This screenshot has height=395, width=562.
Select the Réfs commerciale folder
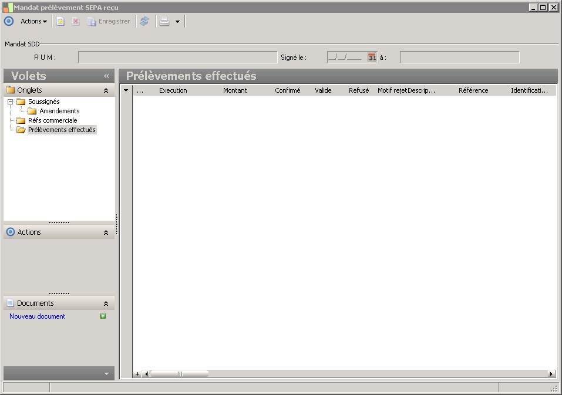[53, 120]
